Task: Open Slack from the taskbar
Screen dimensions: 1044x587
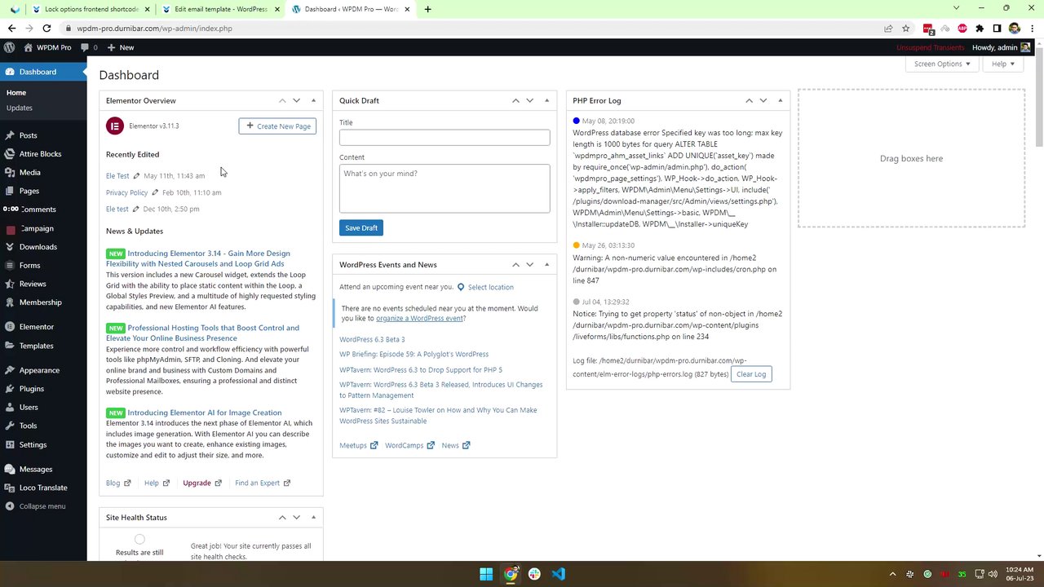Action: 534,574
